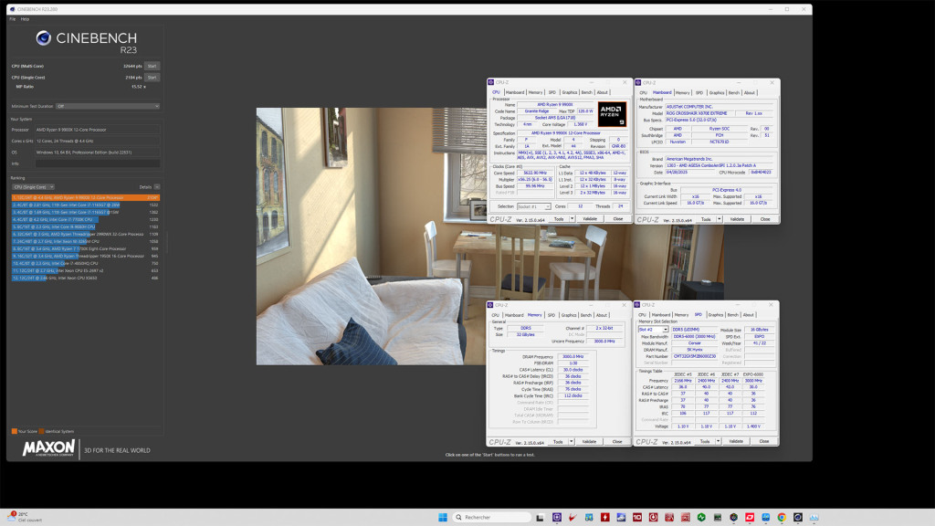Image resolution: width=935 pixels, height=526 pixels.
Task: Open the Slot #2 dropdown in the CPU-Z SPD window
Action: click(652, 329)
